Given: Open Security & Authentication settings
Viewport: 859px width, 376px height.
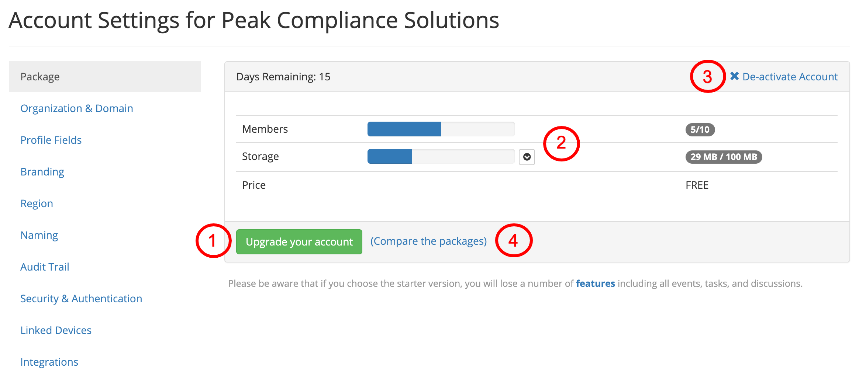Looking at the screenshot, I should coord(81,299).
